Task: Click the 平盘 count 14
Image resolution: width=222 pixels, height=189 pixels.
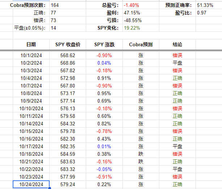Action: coord(53,28)
